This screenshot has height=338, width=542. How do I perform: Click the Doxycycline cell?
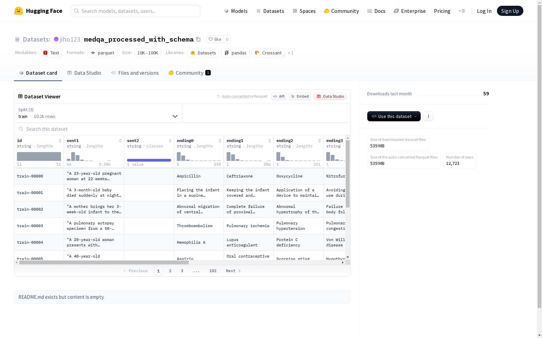[298, 176]
